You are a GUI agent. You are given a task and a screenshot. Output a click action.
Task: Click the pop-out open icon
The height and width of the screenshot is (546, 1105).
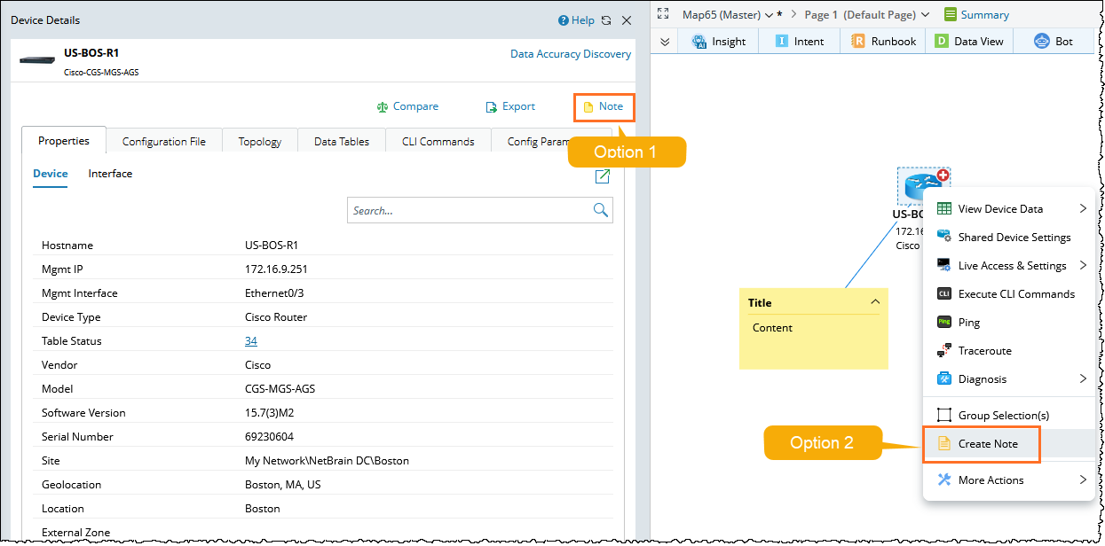pyautogui.click(x=603, y=176)
